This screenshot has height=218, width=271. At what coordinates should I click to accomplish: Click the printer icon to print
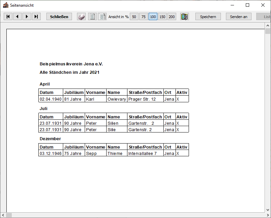(81, 17)
